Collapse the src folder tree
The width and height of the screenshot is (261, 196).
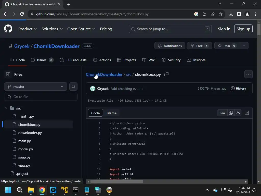coord(6,108)
